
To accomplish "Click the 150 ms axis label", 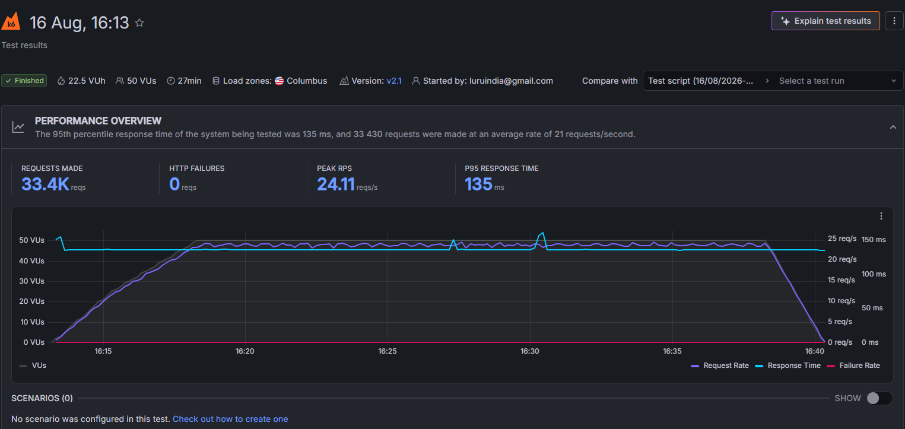I will (x=874, y=240).
